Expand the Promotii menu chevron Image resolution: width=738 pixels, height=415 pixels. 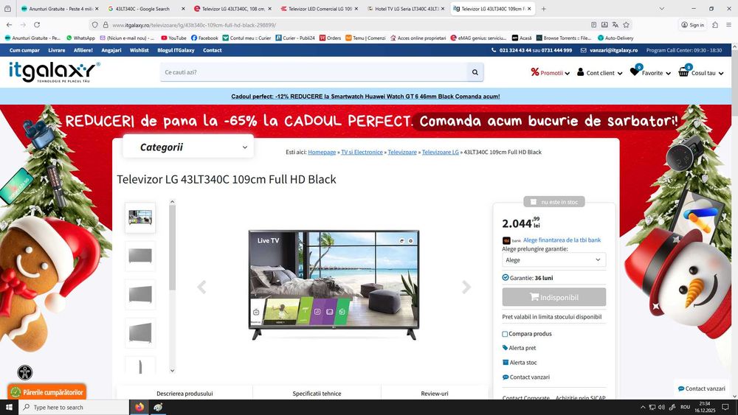[567, 73]
